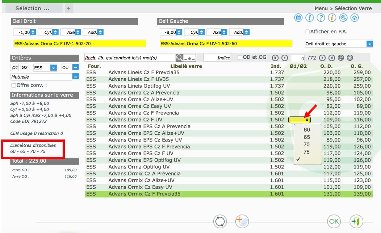Click the Oeil Droit lens field ESS-Advans Orma Cz F UV-1.502-70
This screenshot has height=233, width=381.
pos(80,43)
